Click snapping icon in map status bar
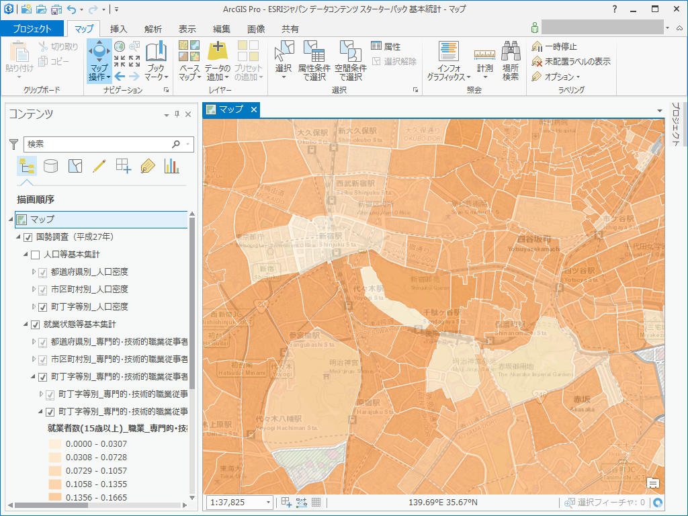 (x=302, y=503)
